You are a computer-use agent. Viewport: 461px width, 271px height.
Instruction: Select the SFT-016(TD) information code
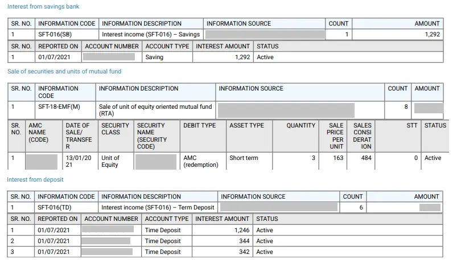point(55,207)
